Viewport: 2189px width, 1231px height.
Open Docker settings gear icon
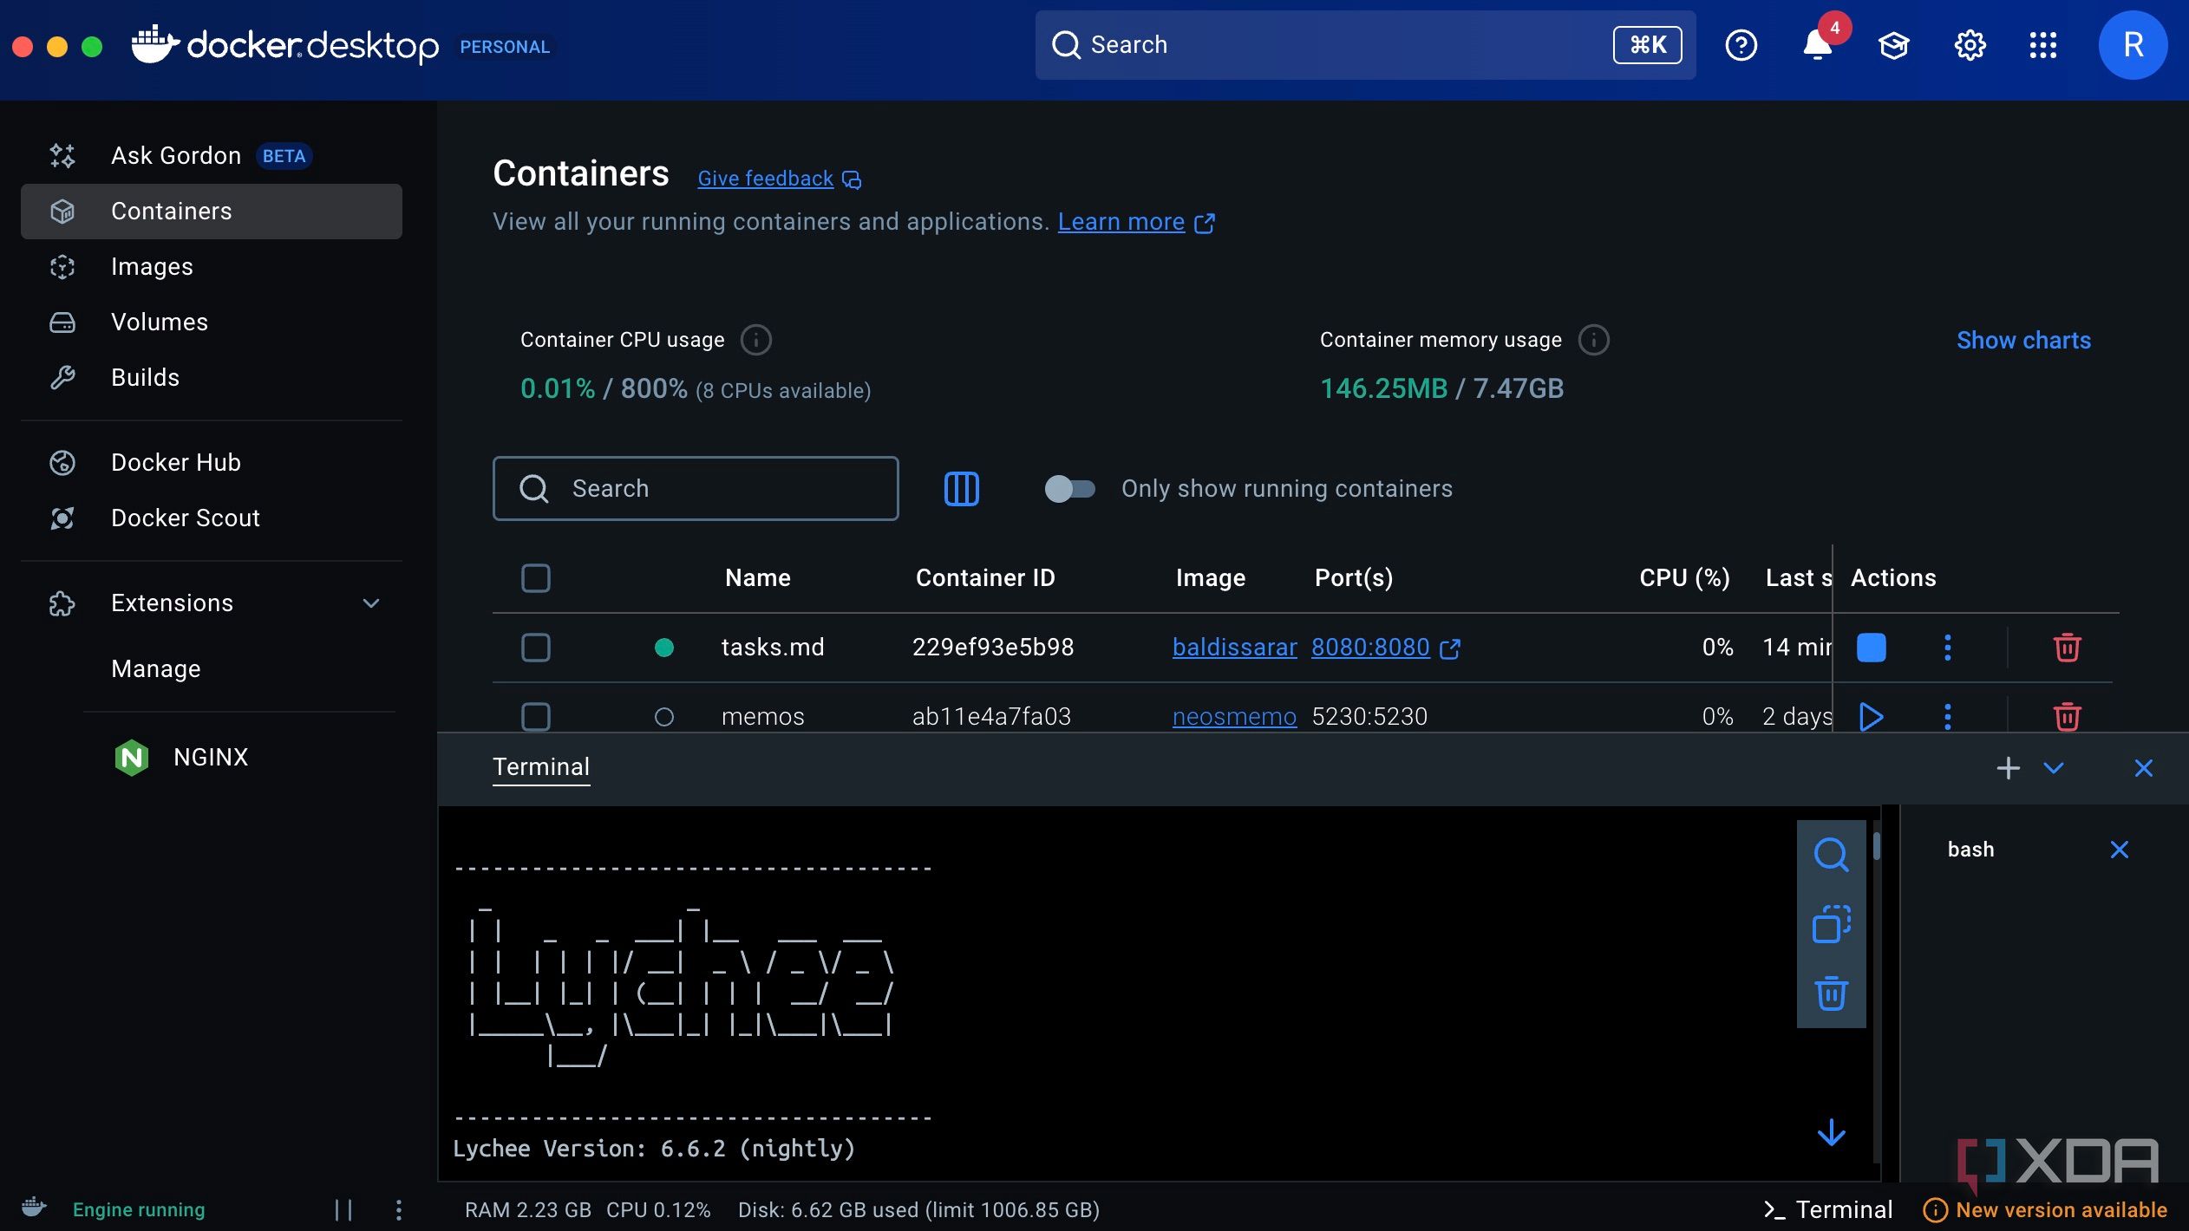(1970, 45)
